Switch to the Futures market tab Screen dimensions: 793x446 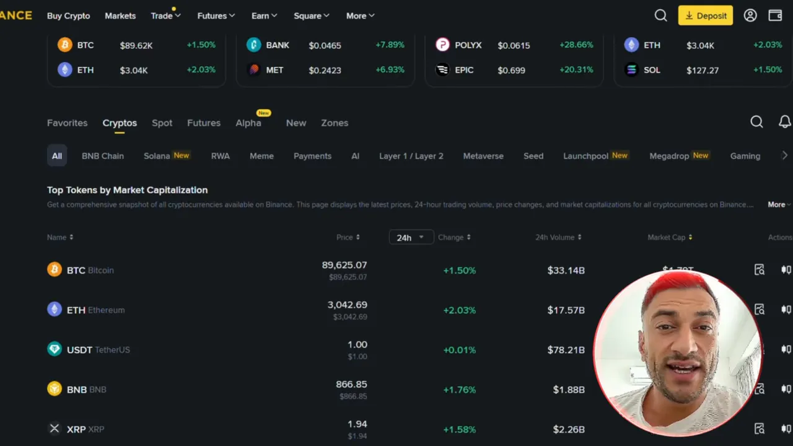click(204, 123)
